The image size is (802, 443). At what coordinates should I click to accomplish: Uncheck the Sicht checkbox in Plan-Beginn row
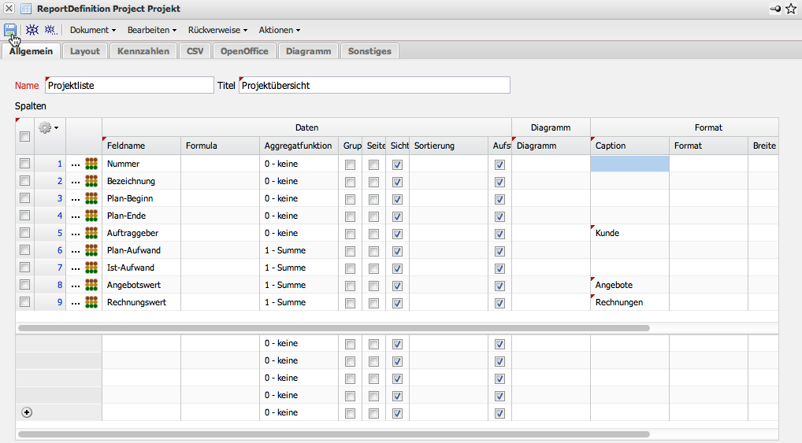(397, 198)
